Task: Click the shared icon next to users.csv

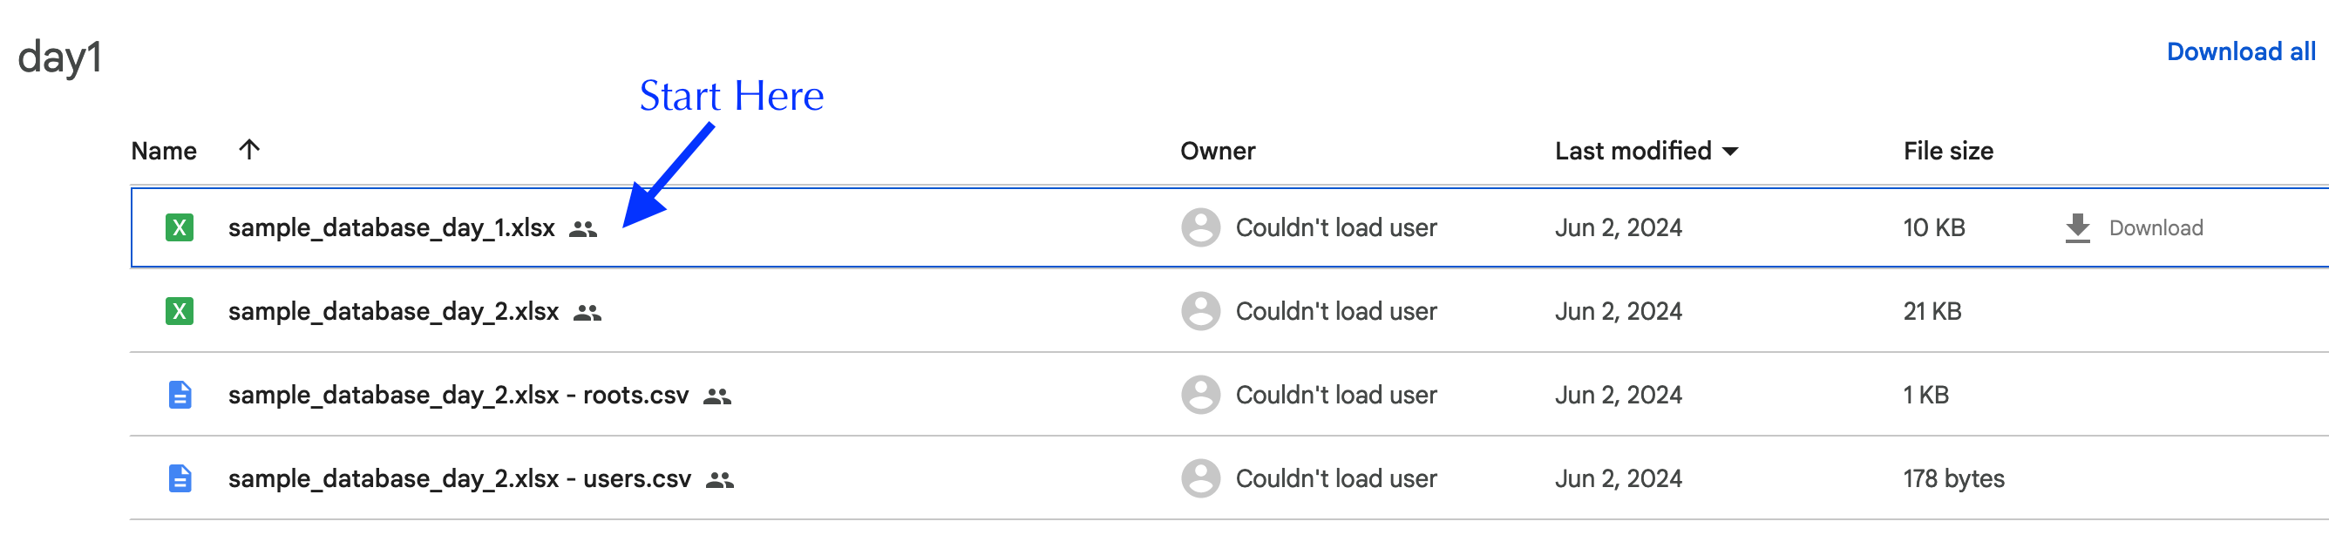Action: tap(720, 480)
